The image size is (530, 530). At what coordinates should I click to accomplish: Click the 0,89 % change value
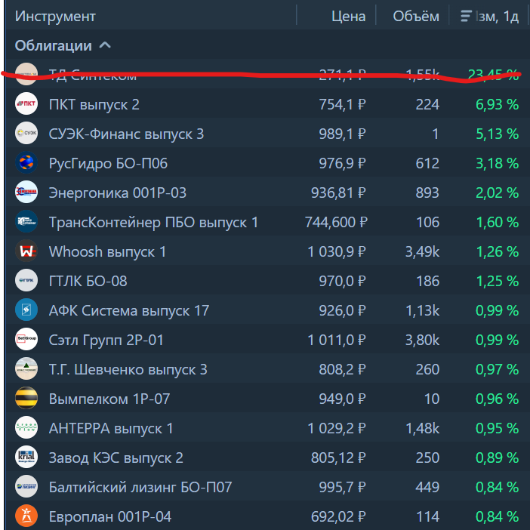[498, 458]
